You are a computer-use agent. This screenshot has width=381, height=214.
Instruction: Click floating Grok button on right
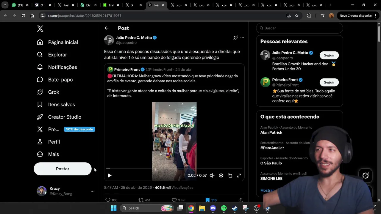coord(366,176)
